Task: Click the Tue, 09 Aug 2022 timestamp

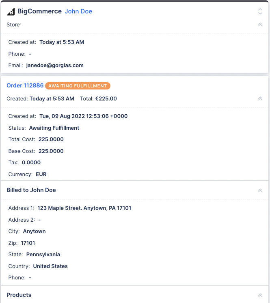Action: click(84, 116)
